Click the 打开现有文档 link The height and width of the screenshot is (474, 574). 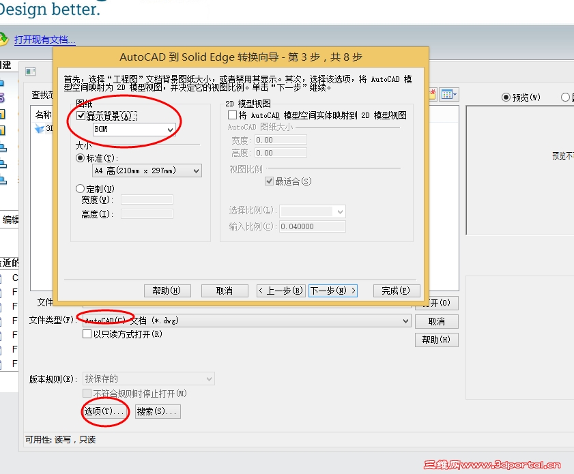(x=44, y=40)
